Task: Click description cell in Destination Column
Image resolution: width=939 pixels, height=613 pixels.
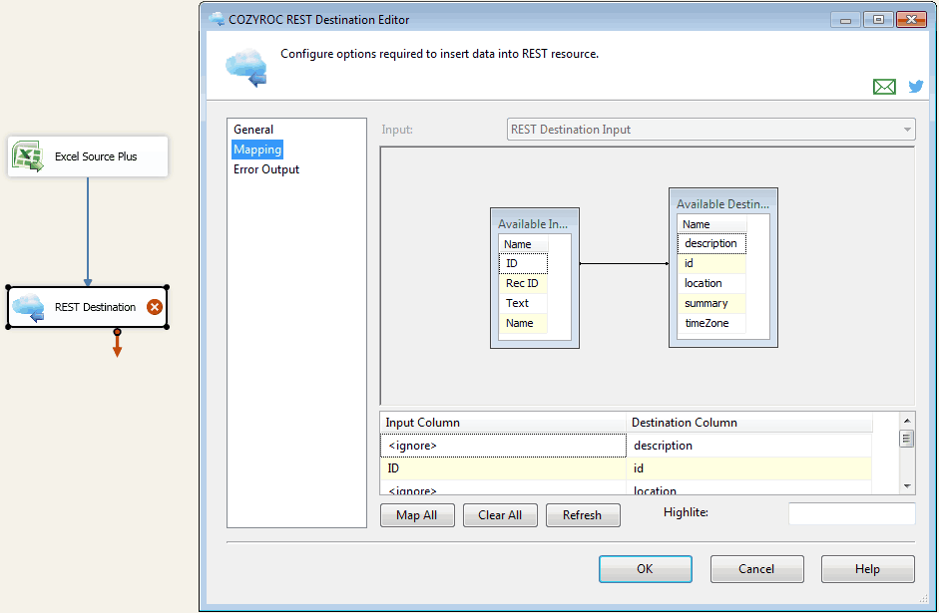Action: tap(749, 446)
